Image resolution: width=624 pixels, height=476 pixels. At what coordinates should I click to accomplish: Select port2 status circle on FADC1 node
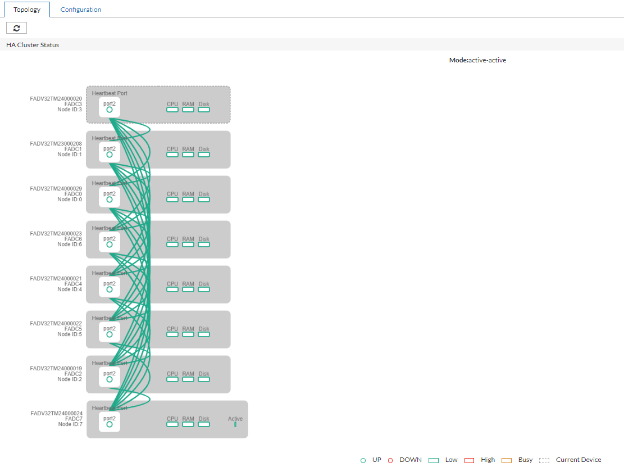point(110,155)
